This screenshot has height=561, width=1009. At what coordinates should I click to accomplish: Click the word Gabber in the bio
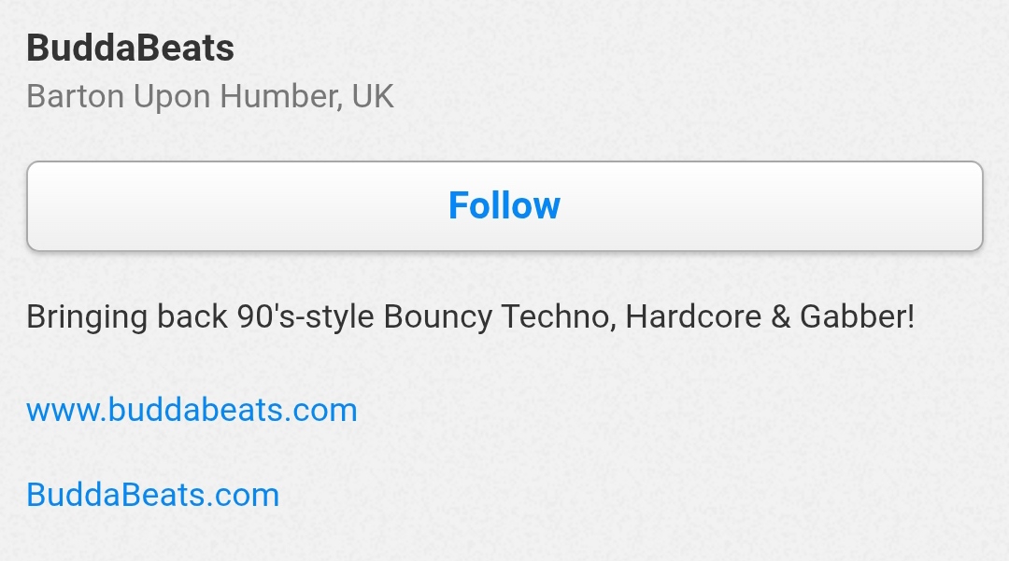coord(856,317)
